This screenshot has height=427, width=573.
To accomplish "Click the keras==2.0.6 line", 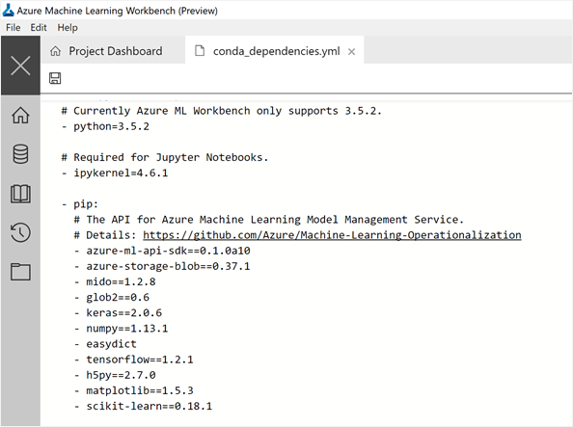I will click(x=118, y=313).
